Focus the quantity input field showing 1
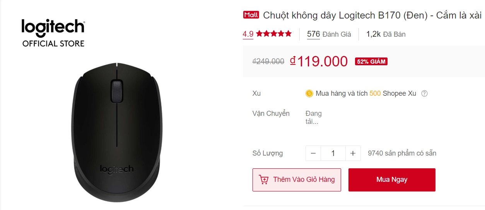This screenshot has width=485, height=210. 333,153
